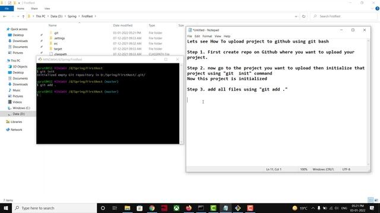This screenshot has width=380, height=213.
Task: Select the src folder
Action: (56, 43)
